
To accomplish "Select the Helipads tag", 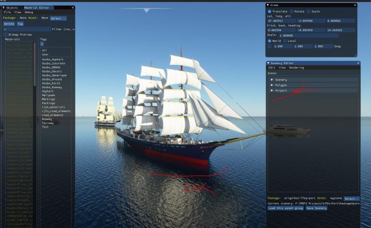I will (49, 95).
